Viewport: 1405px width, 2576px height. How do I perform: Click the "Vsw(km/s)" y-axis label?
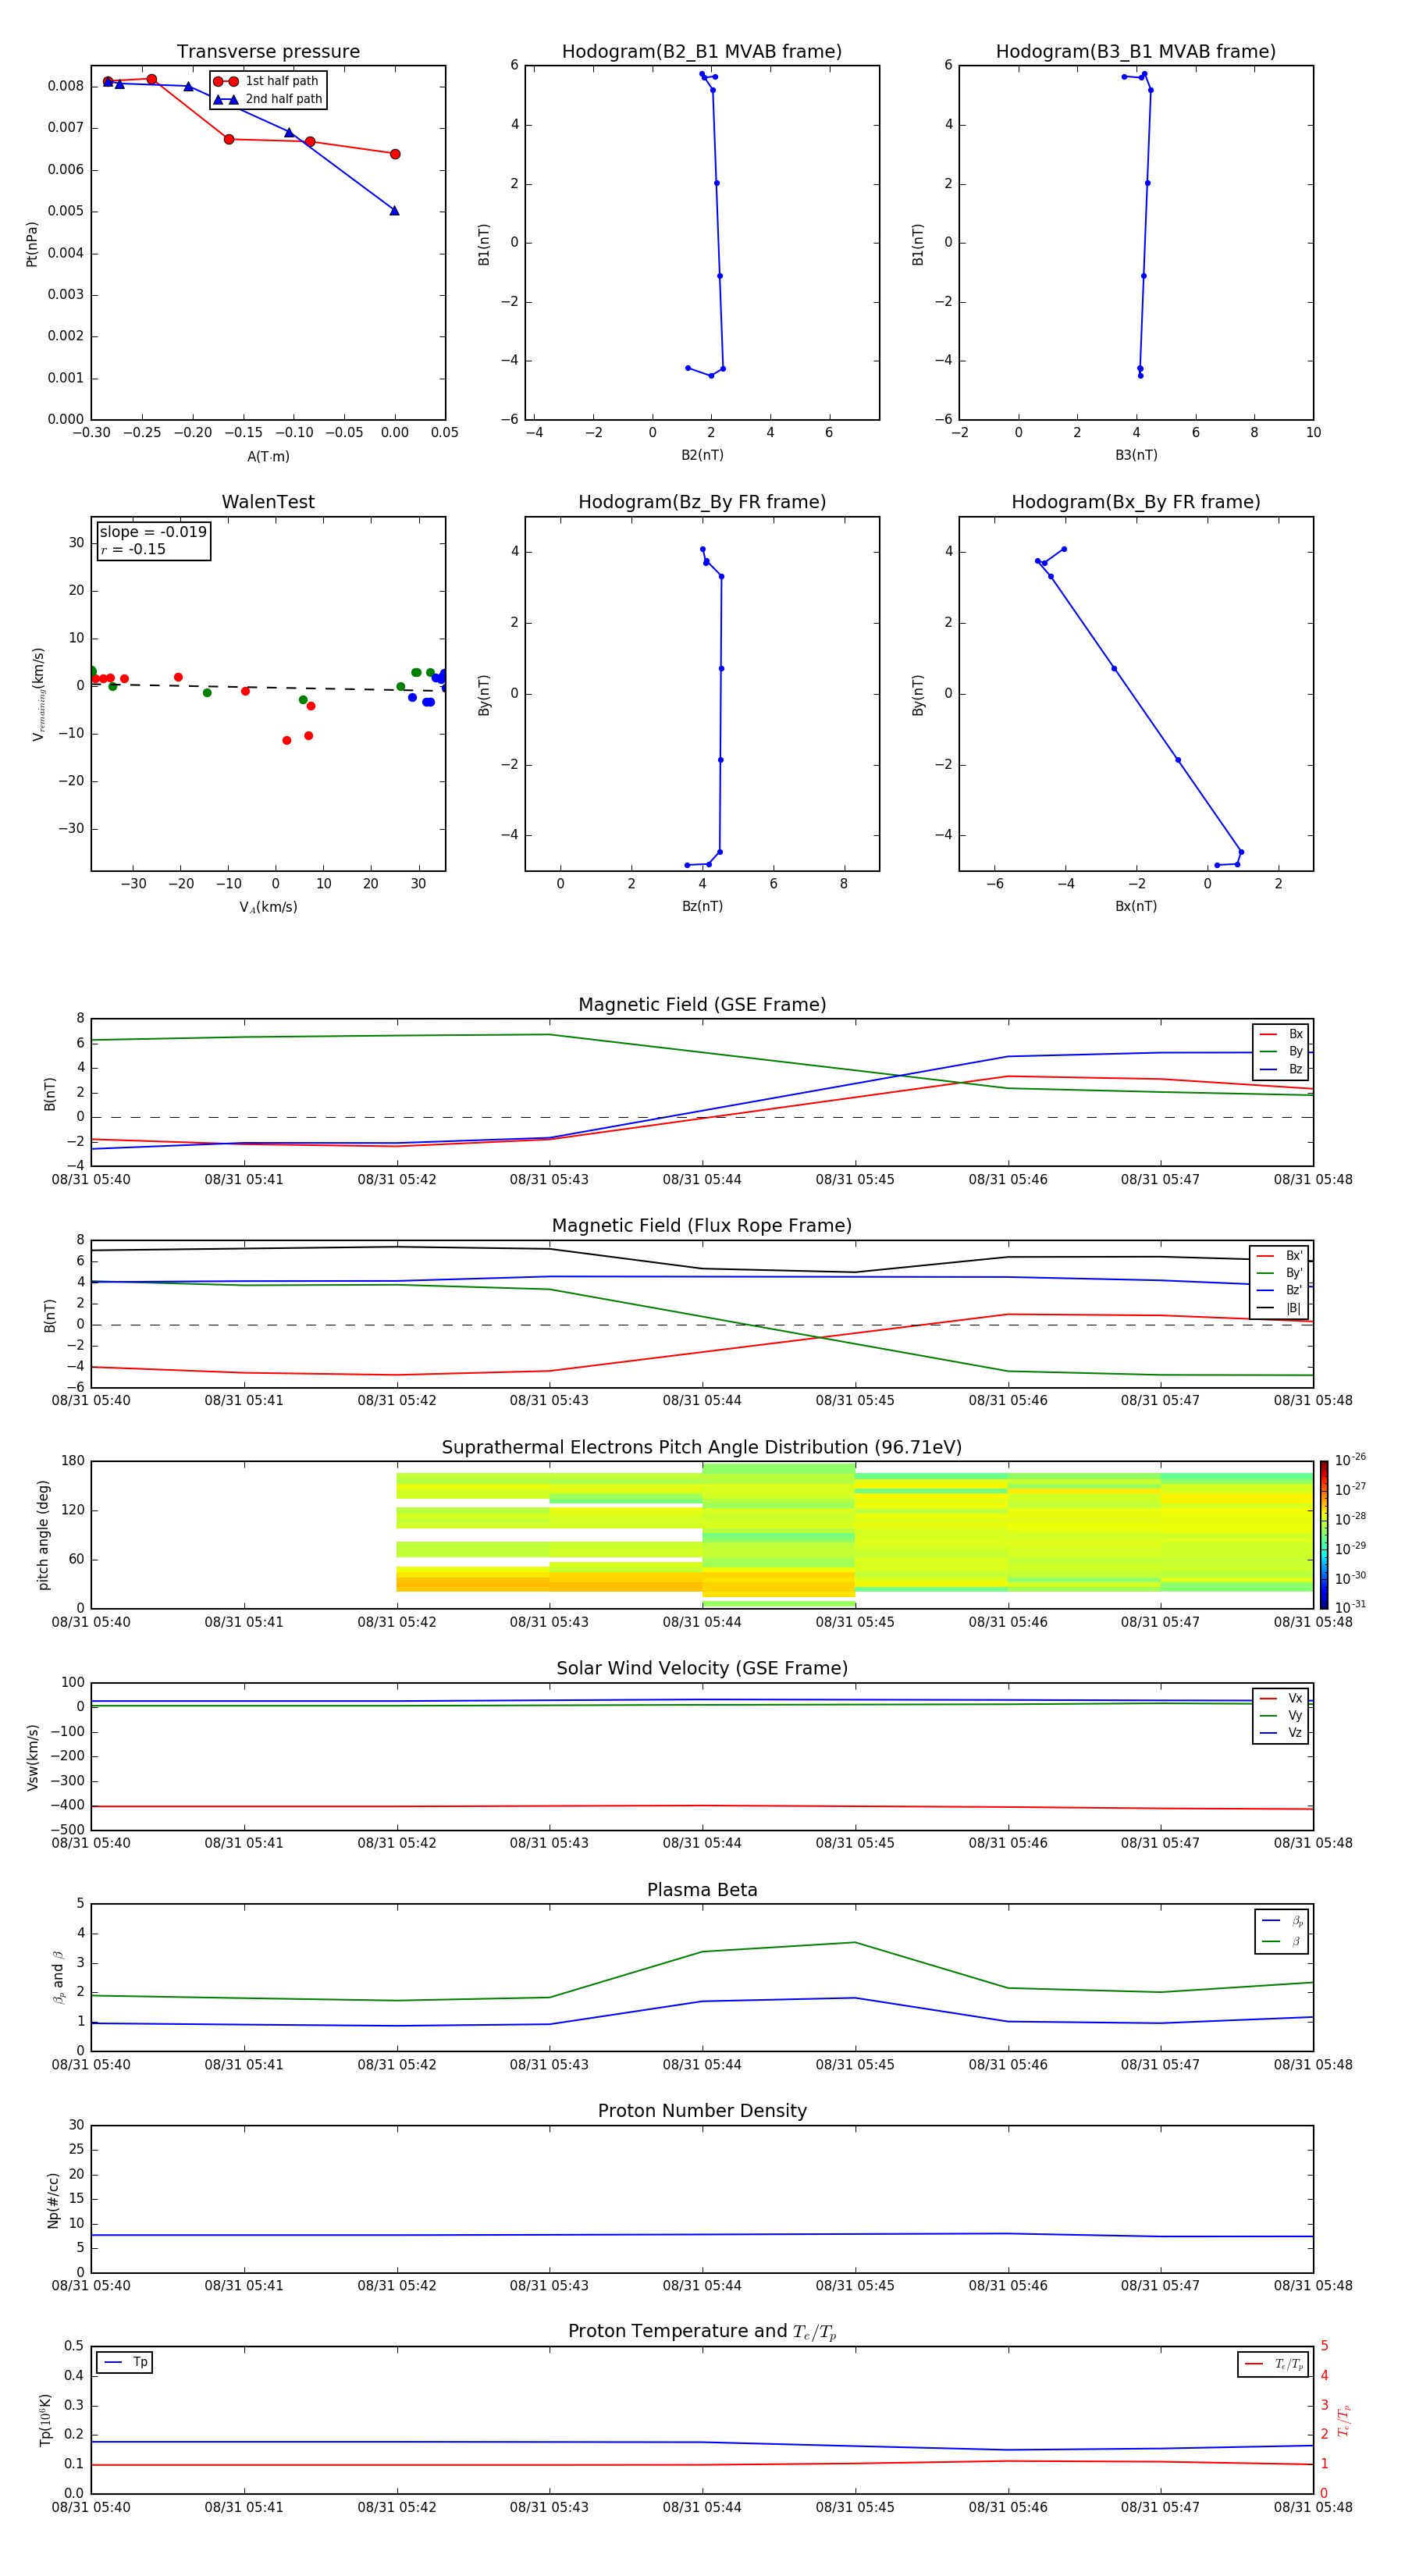pos(32,1757)
